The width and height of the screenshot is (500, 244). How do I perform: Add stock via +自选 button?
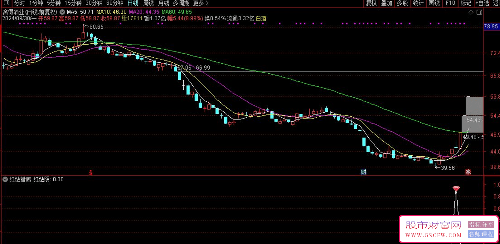482,3
